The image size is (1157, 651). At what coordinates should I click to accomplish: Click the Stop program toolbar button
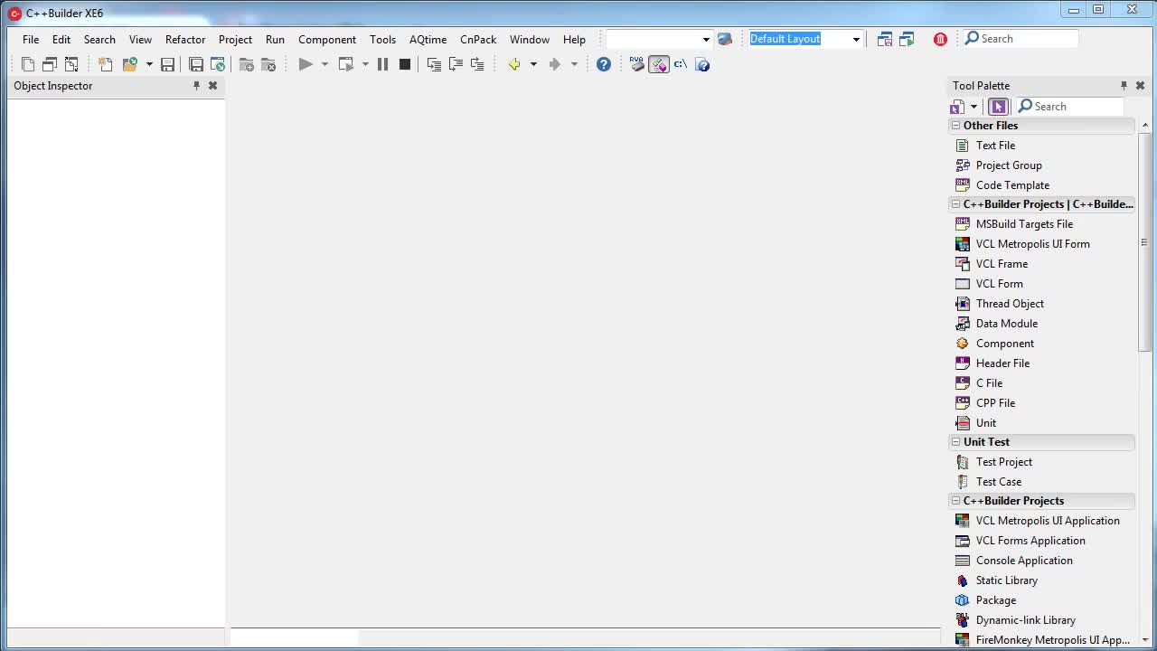(405, 64)
